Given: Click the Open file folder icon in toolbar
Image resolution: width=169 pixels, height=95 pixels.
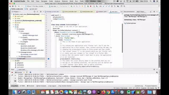Looking at the screenshot, I should click(10, 6).
